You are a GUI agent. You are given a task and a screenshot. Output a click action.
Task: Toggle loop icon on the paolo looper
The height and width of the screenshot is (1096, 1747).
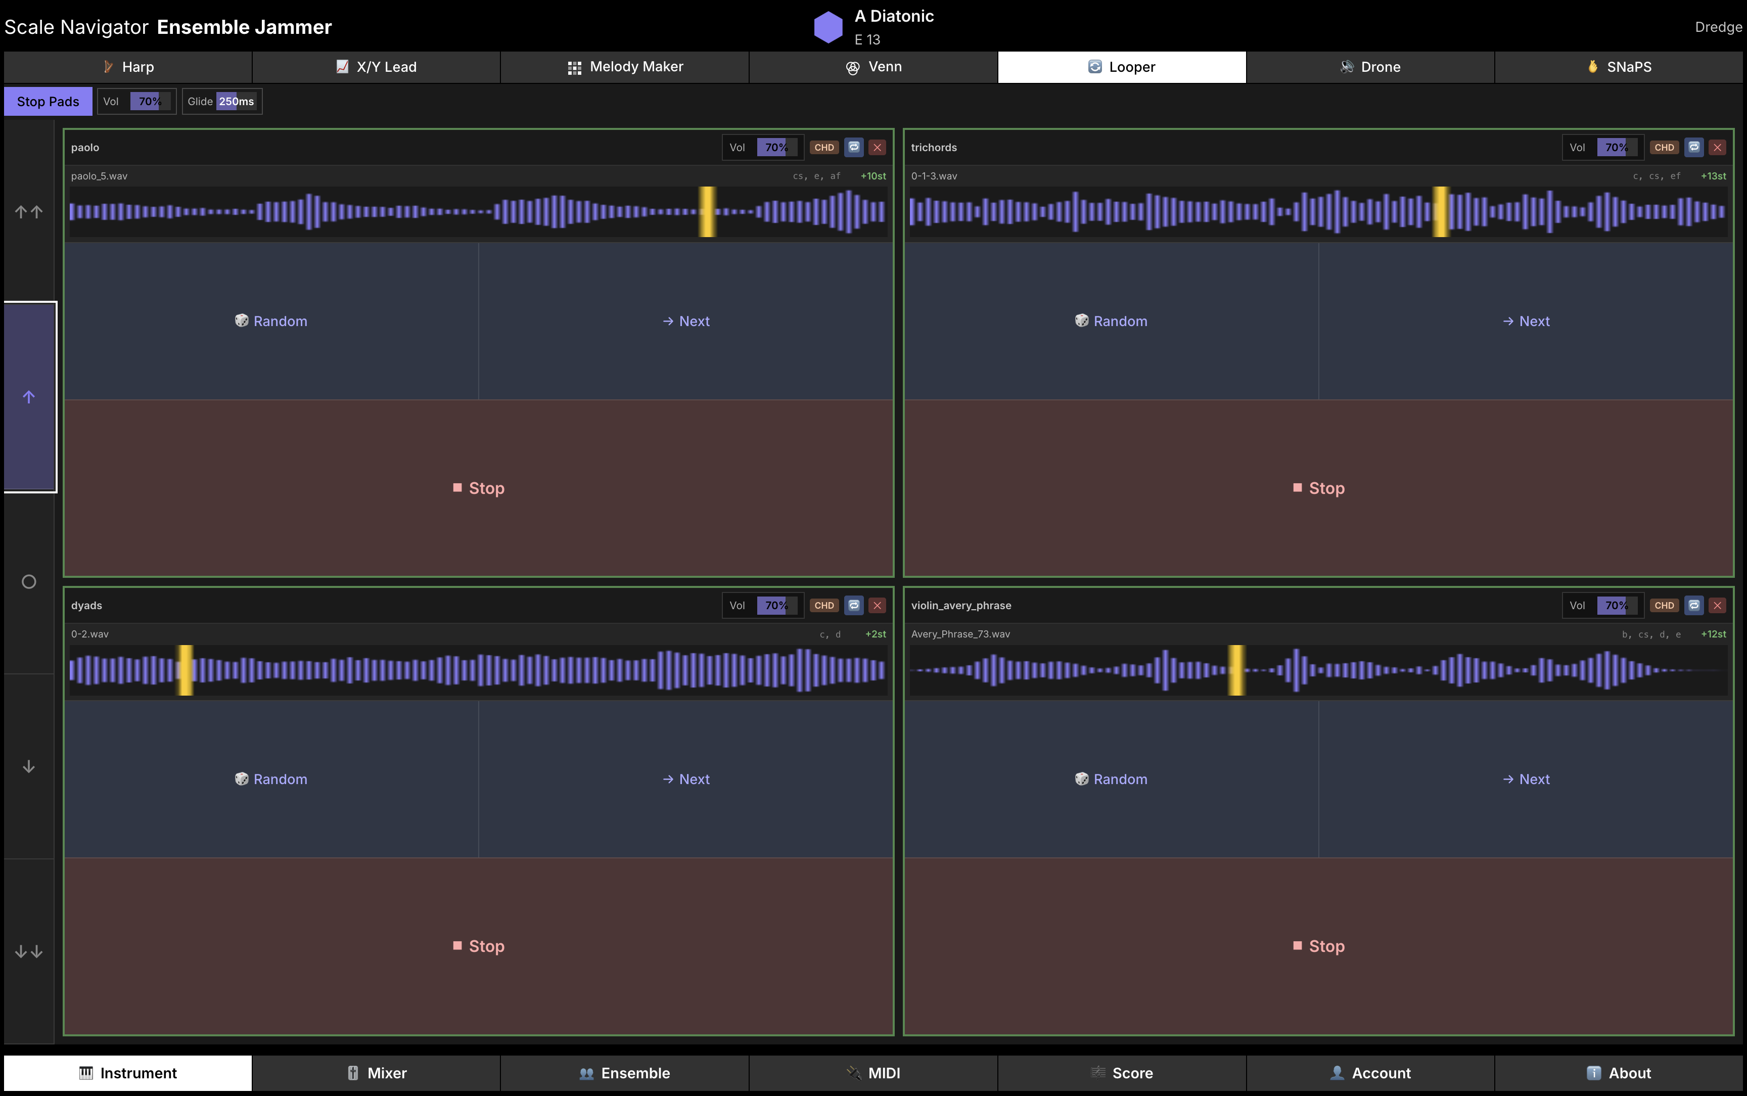coord(854,147)
